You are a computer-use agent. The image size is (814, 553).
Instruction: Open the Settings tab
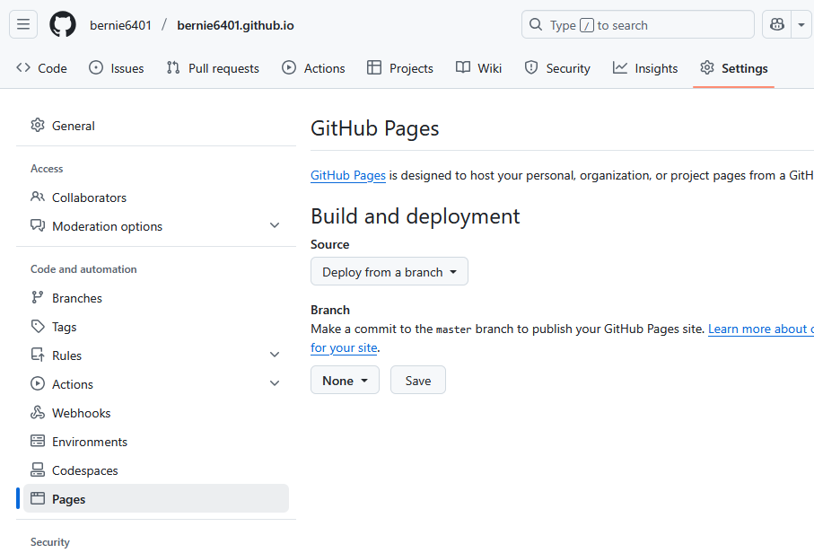coord(733,68)
